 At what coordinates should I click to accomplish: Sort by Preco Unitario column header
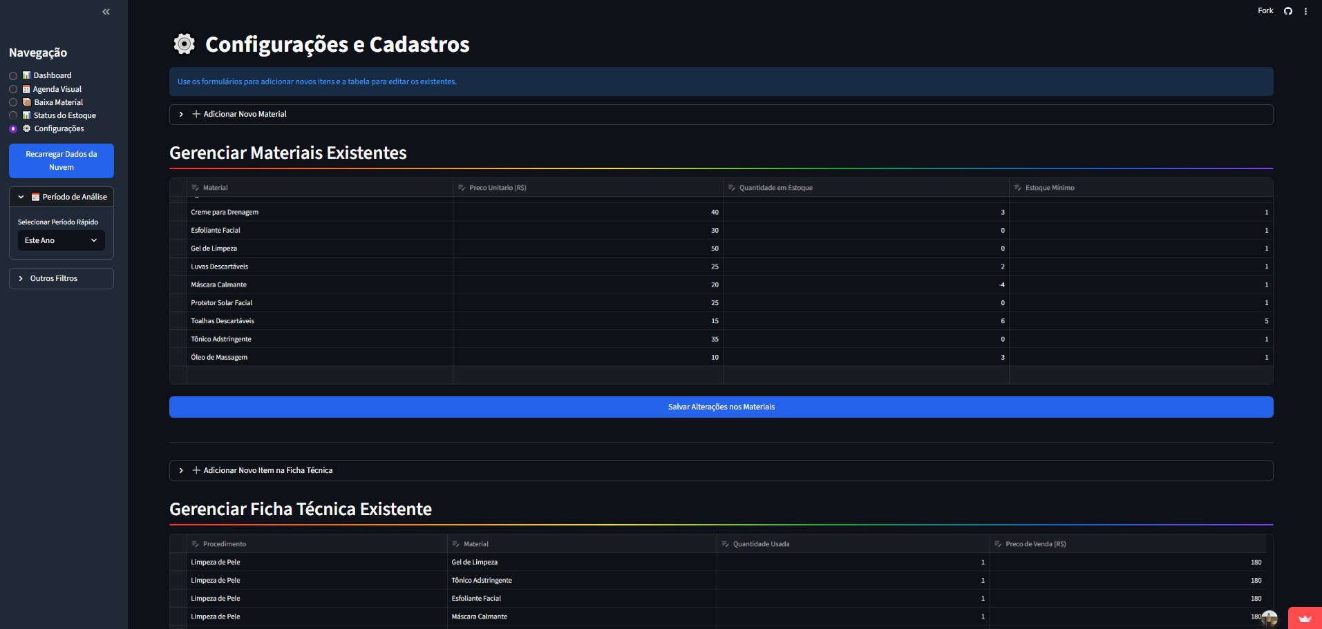pos(498,188)
